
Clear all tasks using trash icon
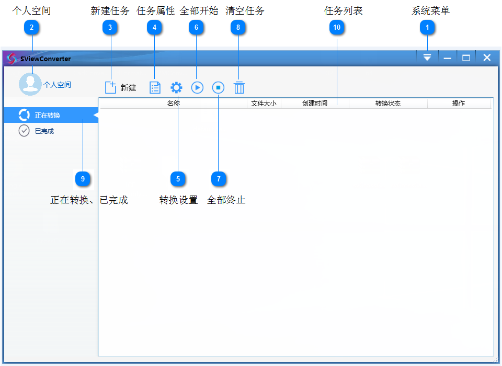[x=239, y=87]
